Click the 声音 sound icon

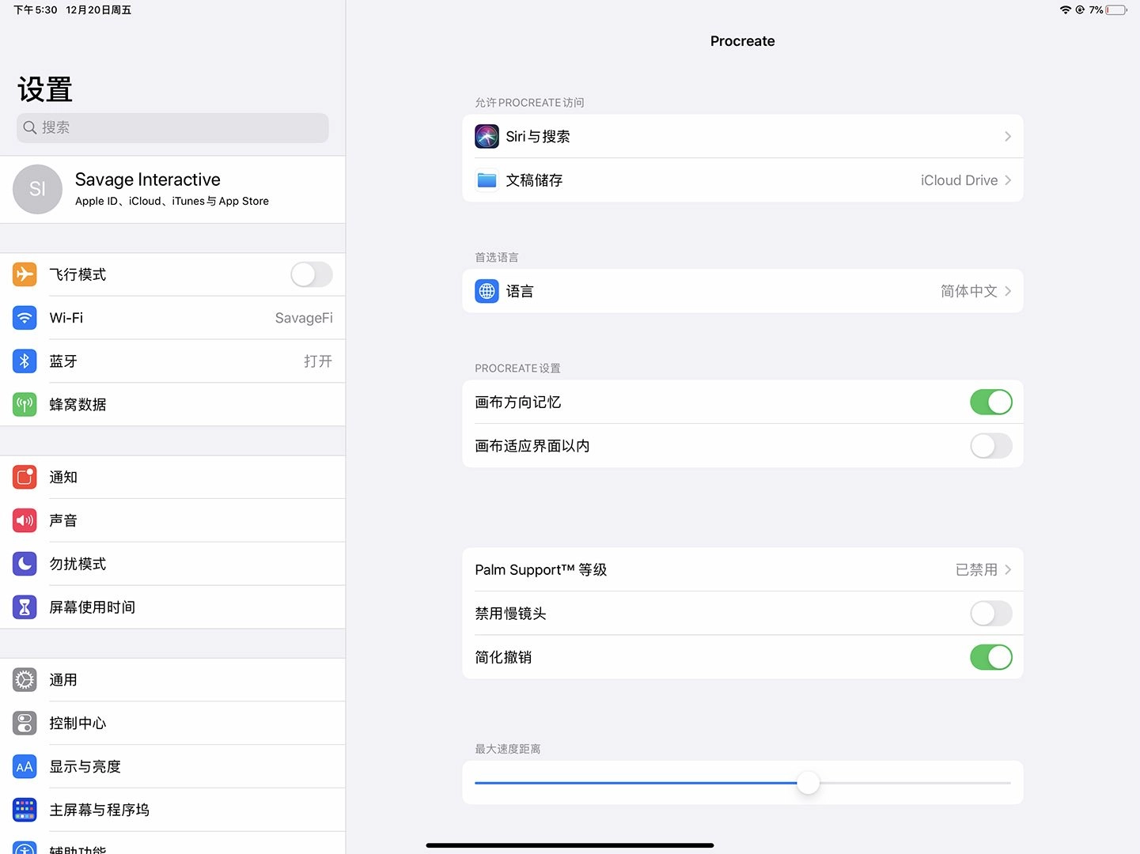coord(25,520)
